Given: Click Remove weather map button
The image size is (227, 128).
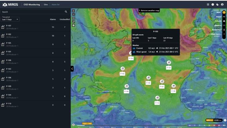Looking at the screenshot, I should click(149, 10).
